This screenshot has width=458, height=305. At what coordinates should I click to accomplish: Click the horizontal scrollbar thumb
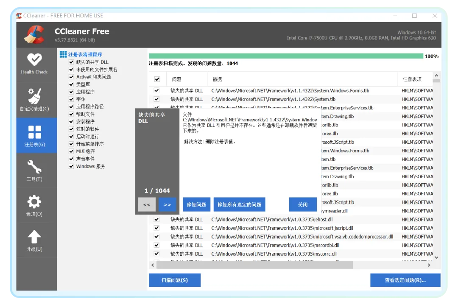pos(255,265)
